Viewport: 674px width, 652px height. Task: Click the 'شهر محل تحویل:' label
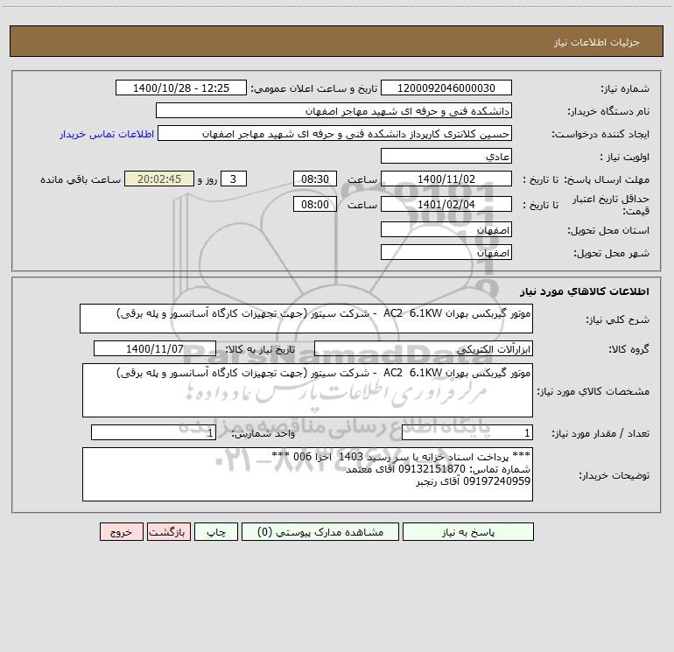click(611, 254)
